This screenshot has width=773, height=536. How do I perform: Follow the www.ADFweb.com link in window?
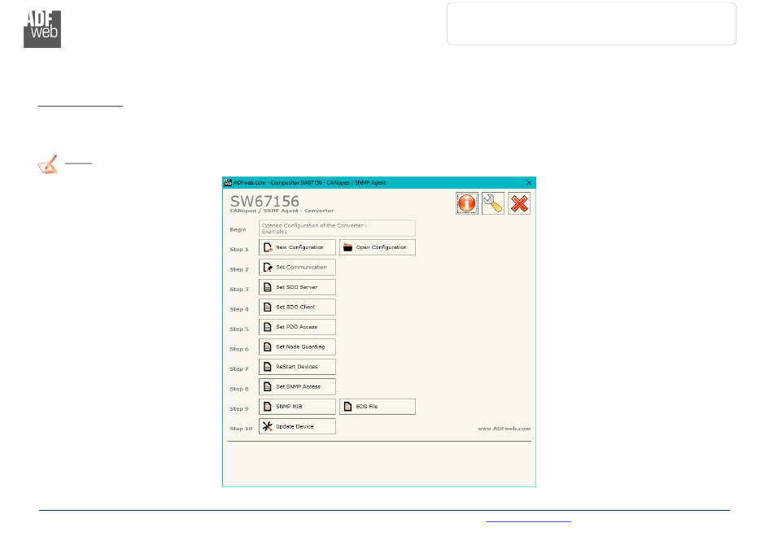(504, 428)
